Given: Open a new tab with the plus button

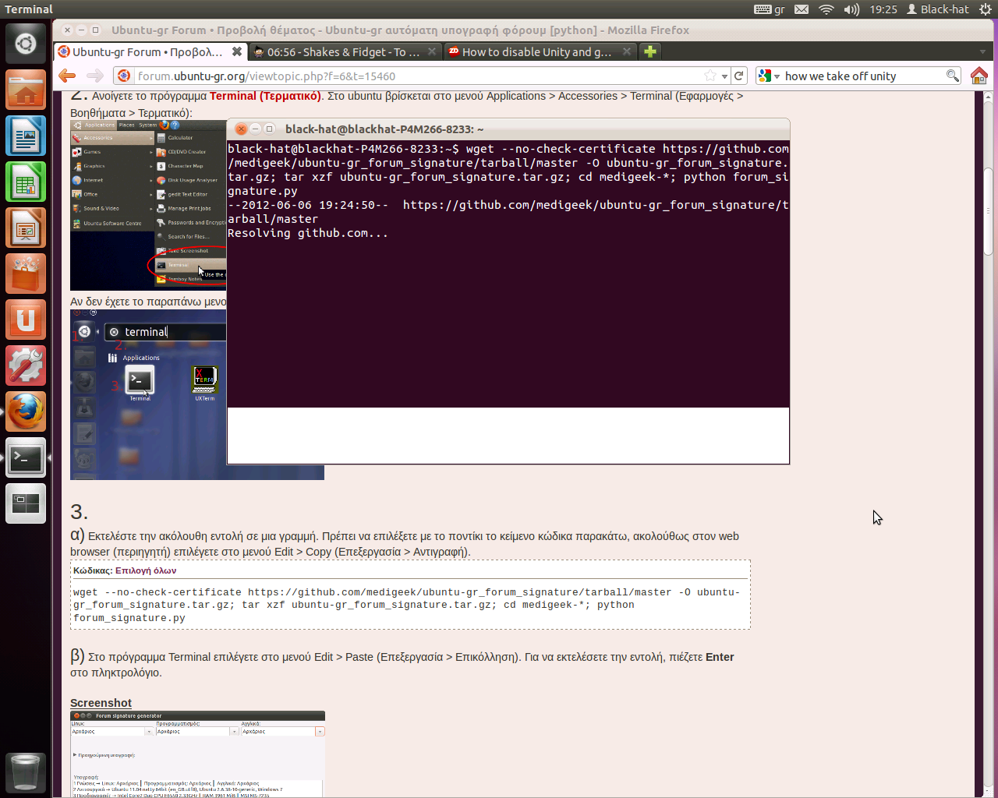Looking at the screenshot, I should click(x=649, y=51).
